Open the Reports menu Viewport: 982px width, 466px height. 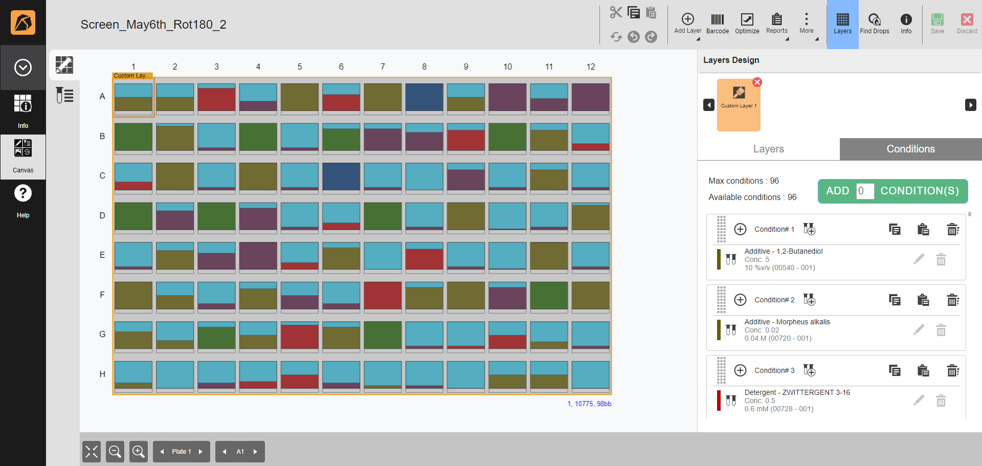click(x=776, y=24)
